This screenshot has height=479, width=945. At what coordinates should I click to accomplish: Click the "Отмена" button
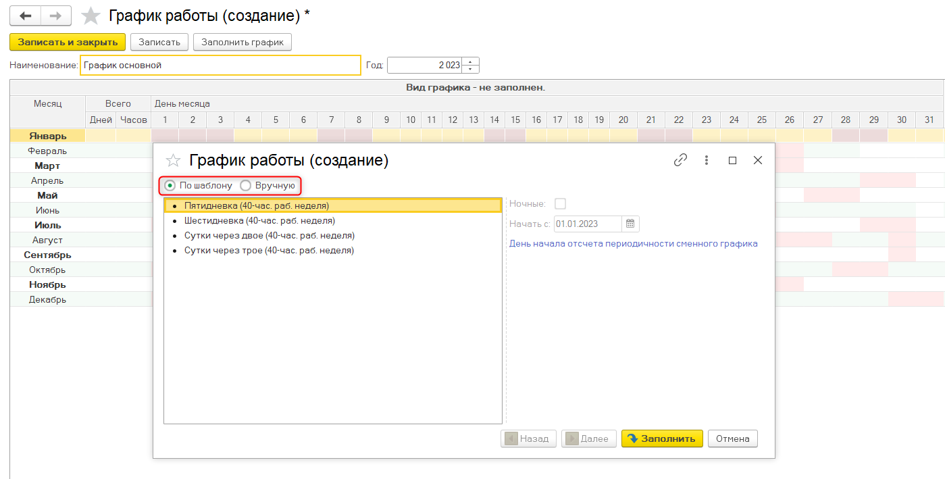(x=733, y=438)
